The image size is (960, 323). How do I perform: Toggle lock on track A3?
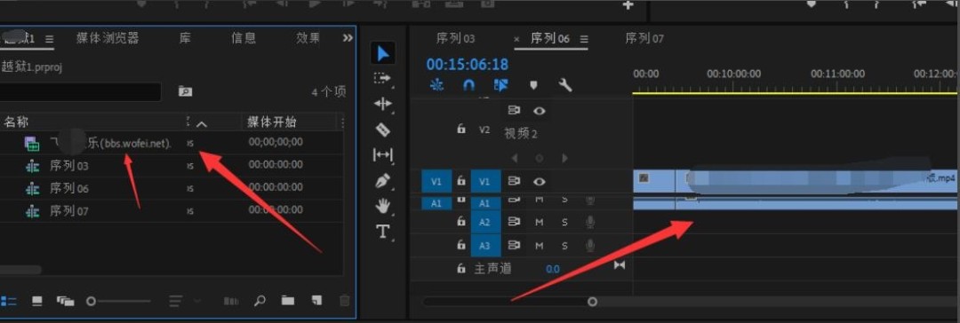tap(461, 245)
